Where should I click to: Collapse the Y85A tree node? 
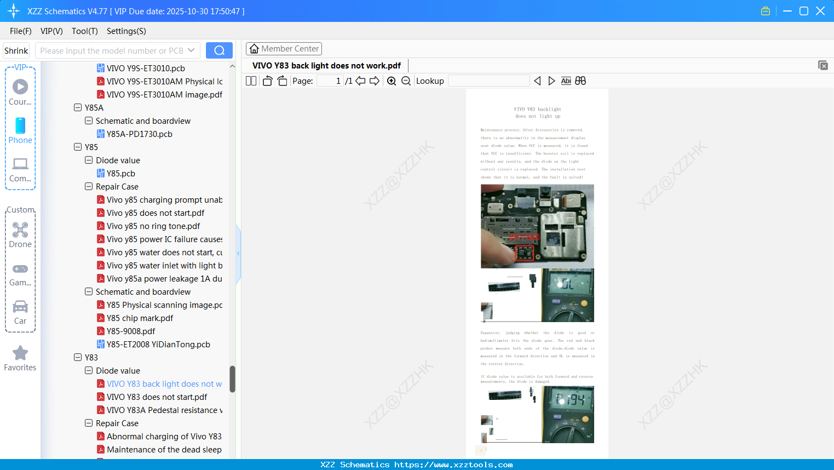[78, 107]
